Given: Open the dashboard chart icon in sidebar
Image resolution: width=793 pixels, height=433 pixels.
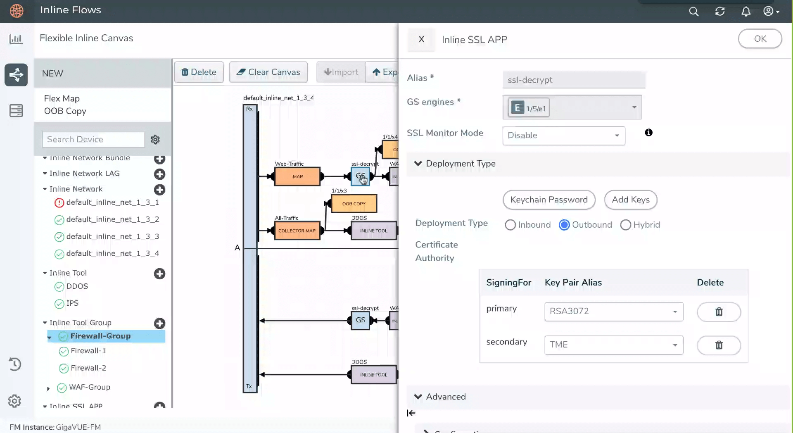Looking at the screenshot, I should click(16, 39).
